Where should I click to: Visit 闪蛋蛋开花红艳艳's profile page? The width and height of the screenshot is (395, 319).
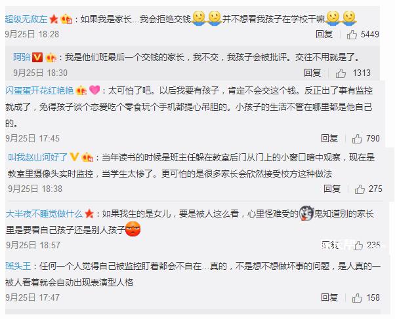click(39, 90)
